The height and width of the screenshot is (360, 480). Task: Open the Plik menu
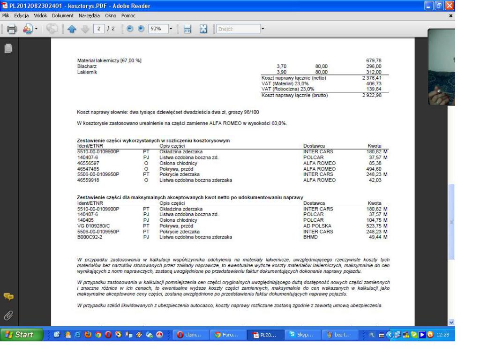(x=6, y=15)
